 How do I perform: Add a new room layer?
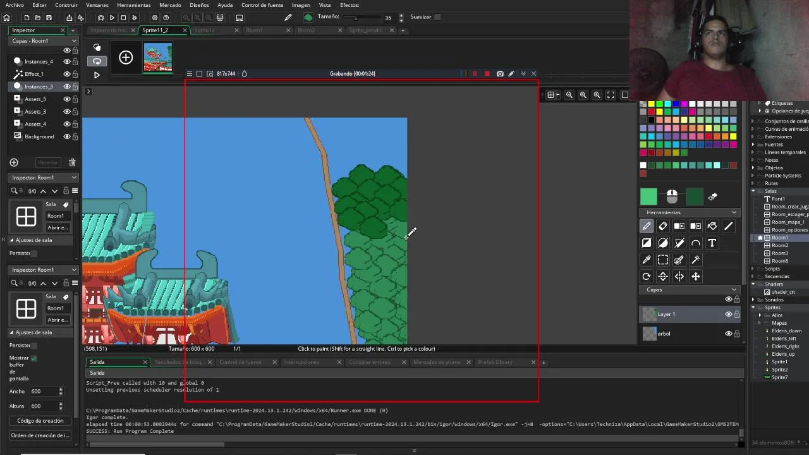point(14,162)
